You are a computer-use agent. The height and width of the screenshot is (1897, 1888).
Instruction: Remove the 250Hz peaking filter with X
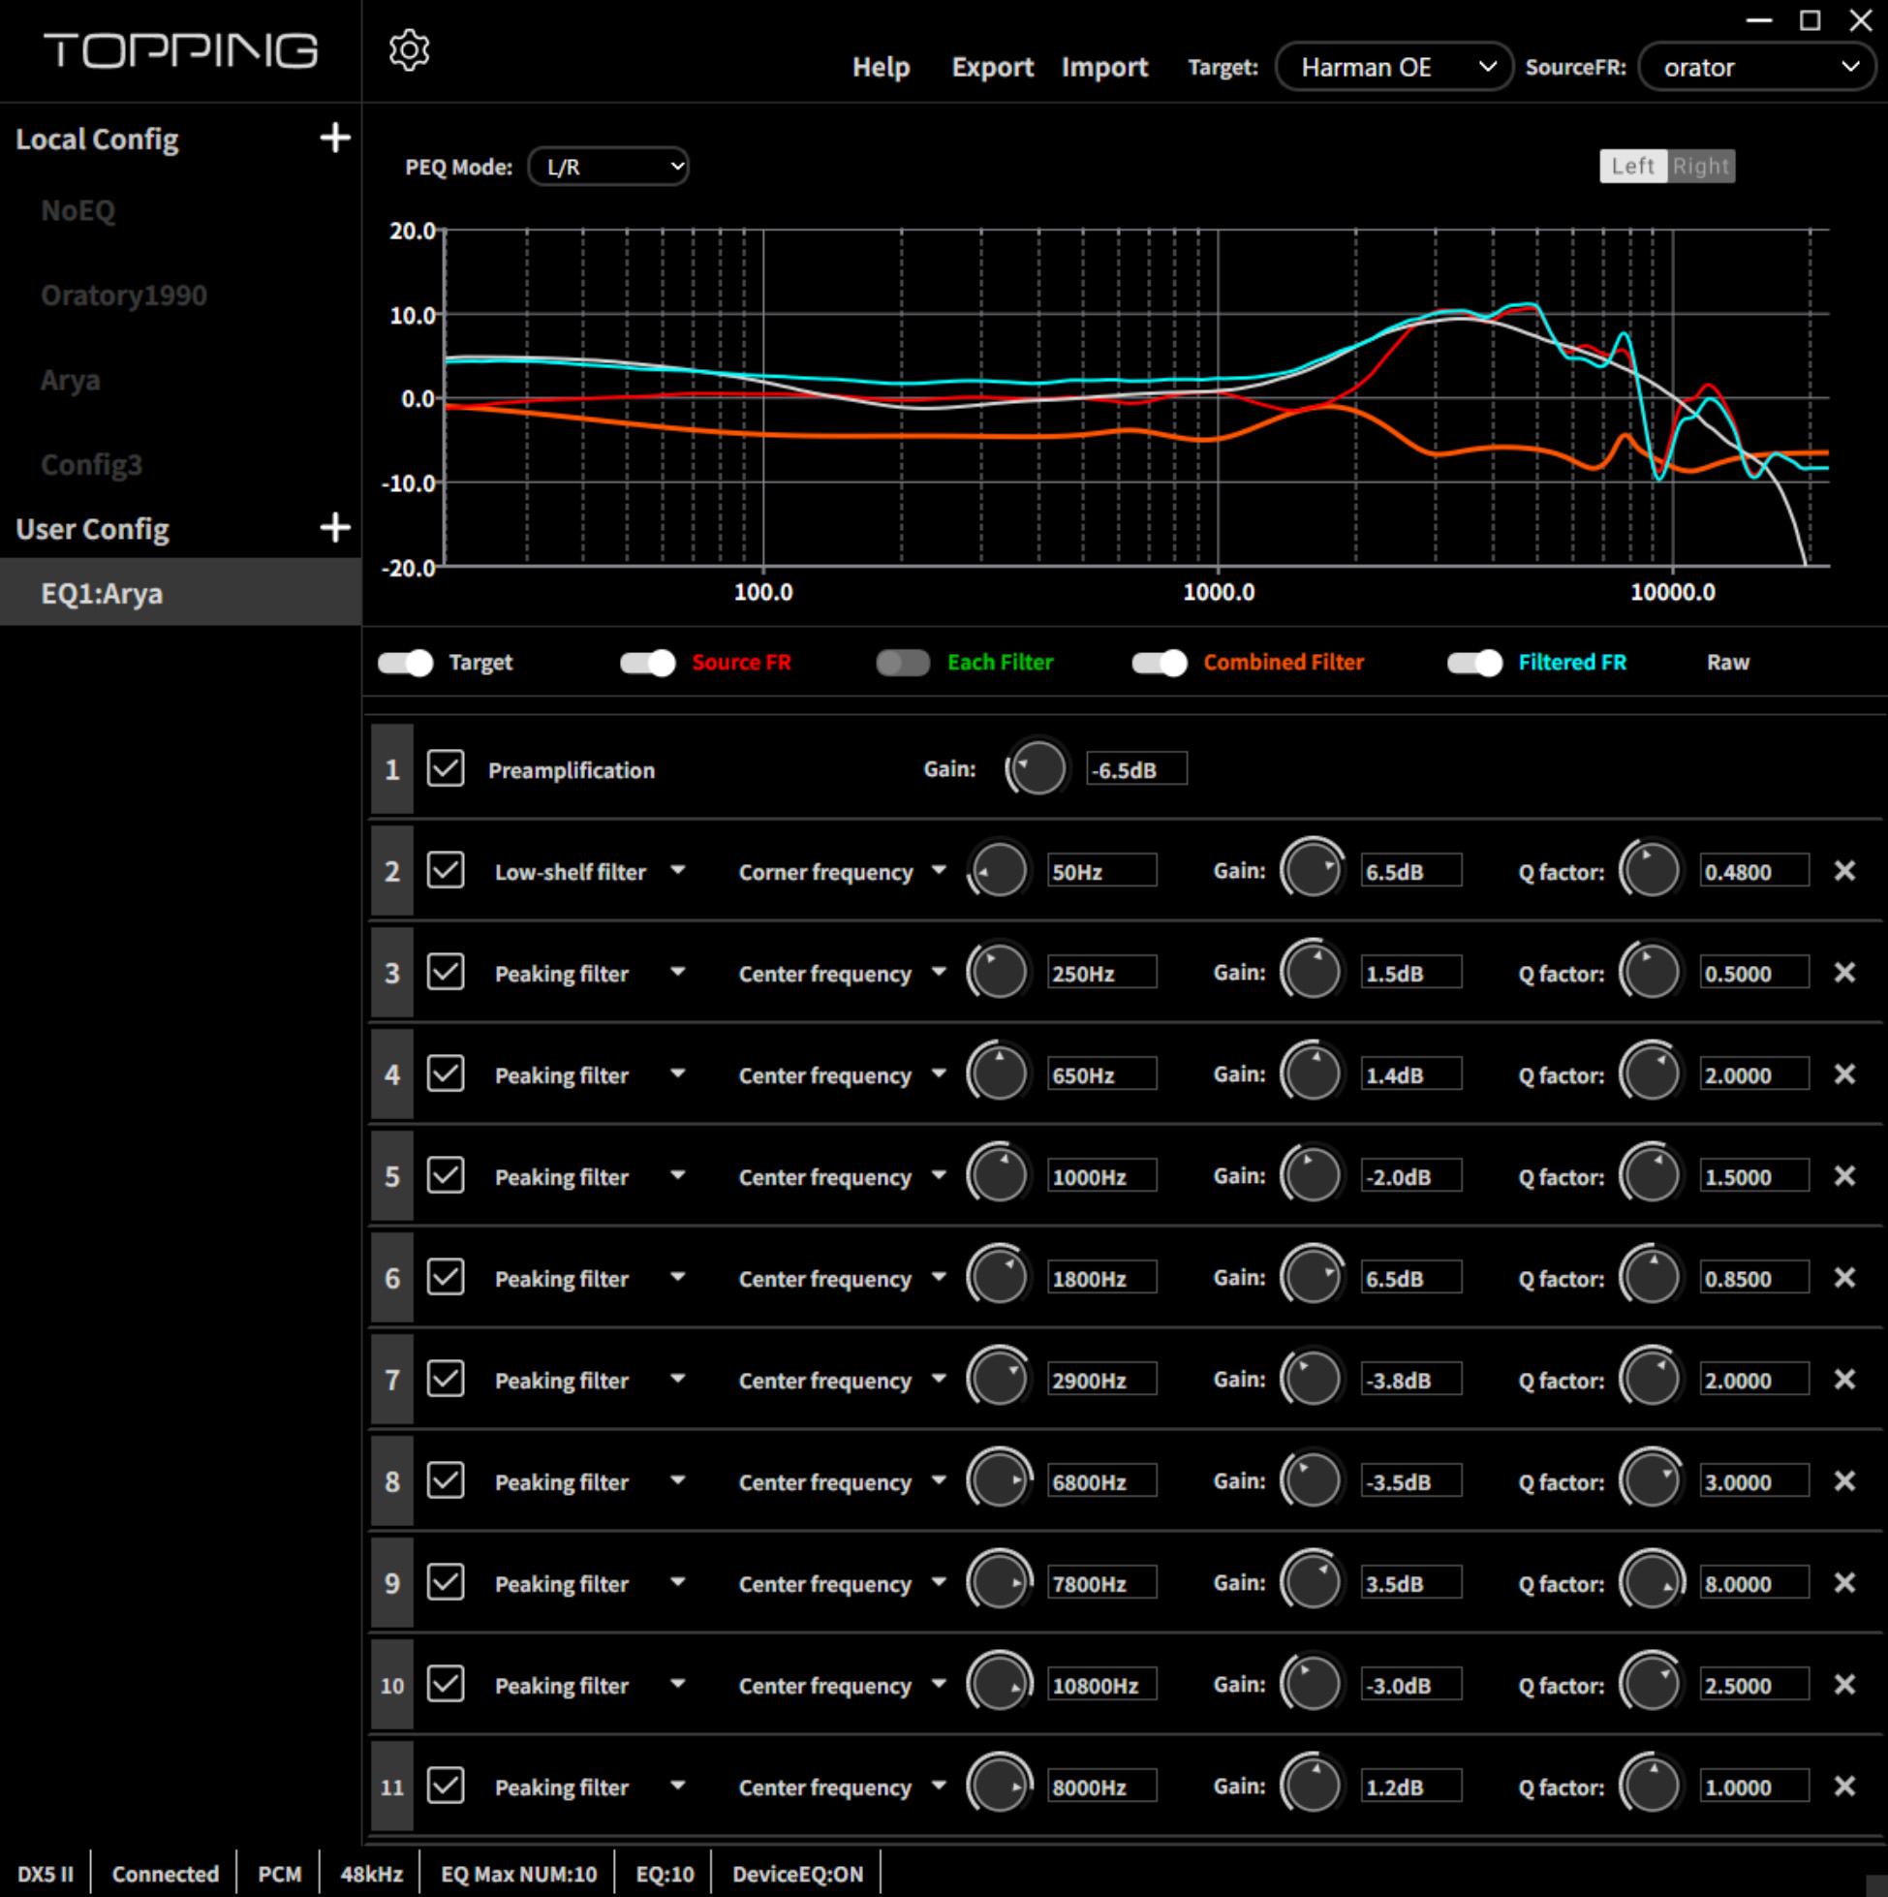point(1843,972)
